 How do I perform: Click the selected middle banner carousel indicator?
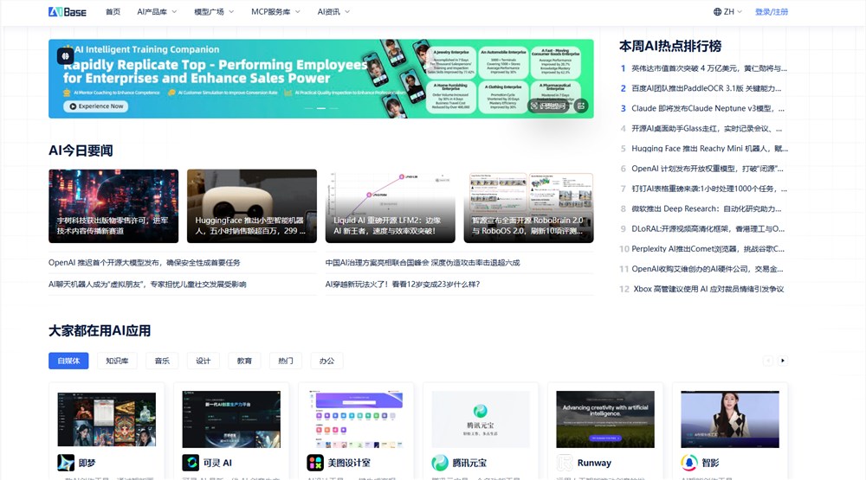tap(321, 108)
